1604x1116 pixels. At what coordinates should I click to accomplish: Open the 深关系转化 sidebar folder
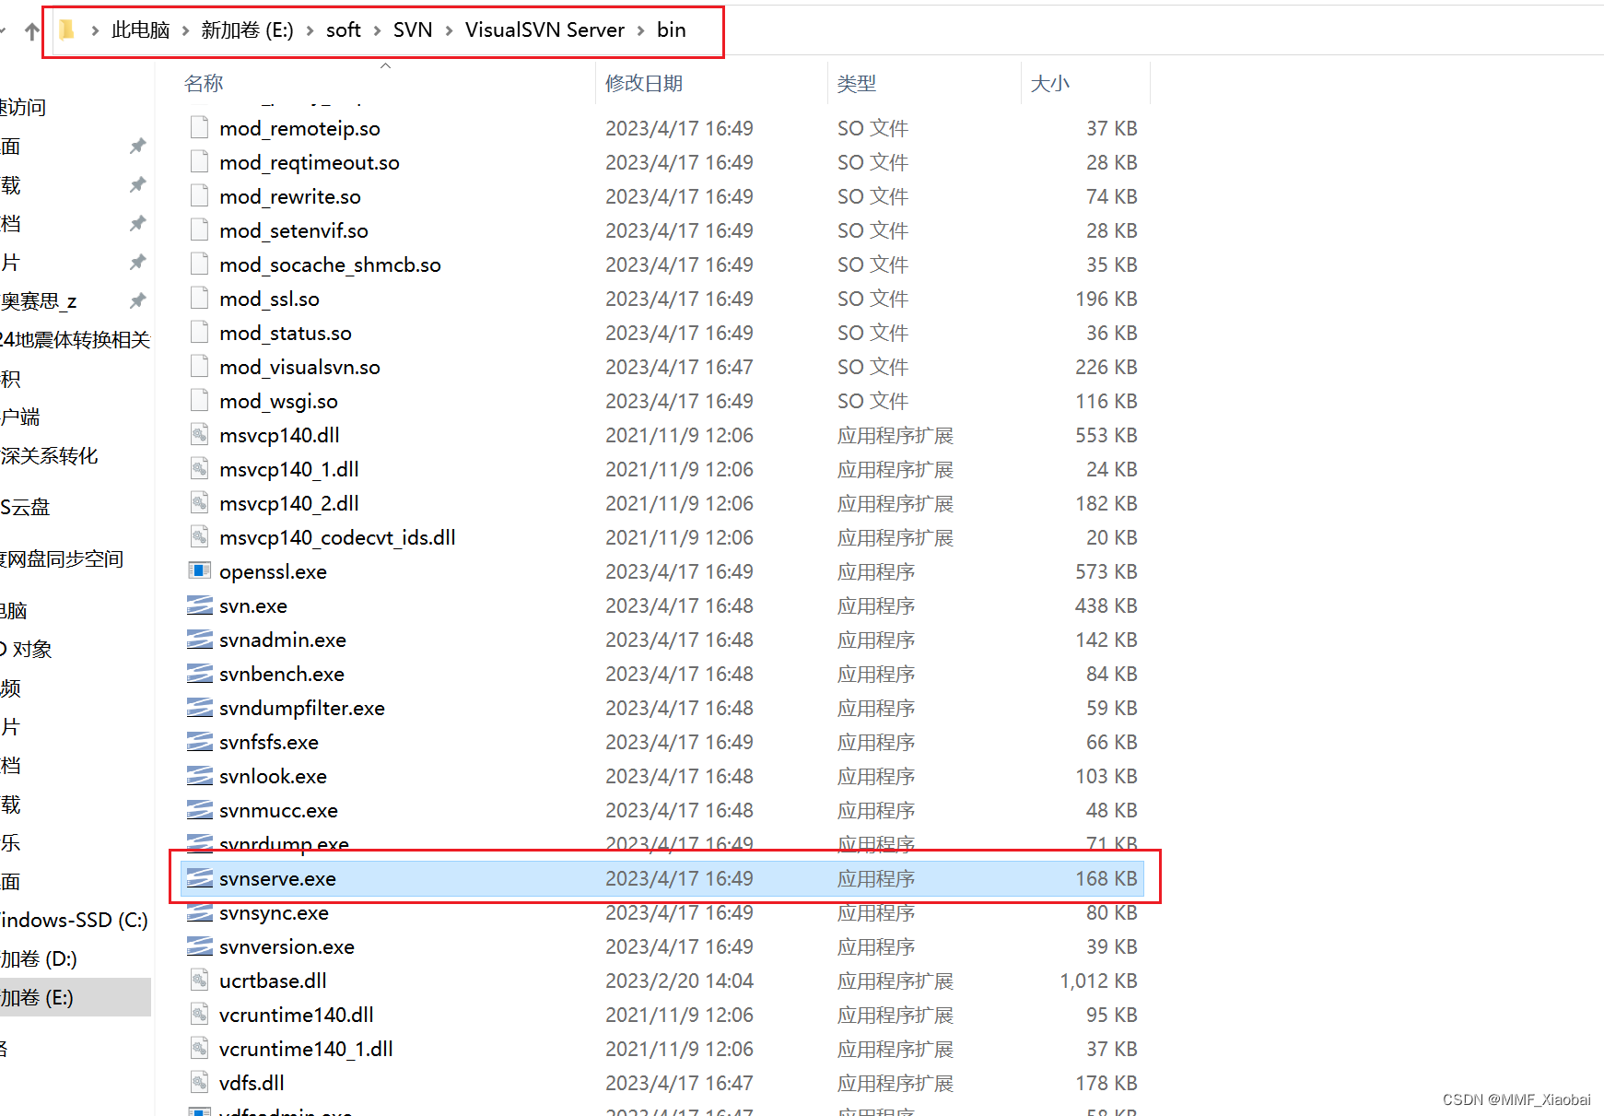click(x=49, y=456)
